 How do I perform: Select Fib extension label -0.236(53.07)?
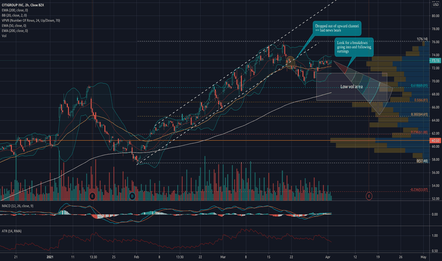click(419, 190)
